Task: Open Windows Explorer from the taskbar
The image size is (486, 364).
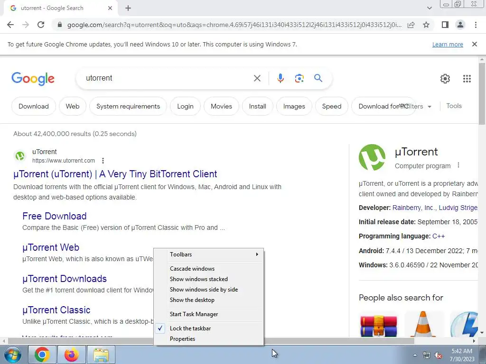Action: tap(101, 355)
